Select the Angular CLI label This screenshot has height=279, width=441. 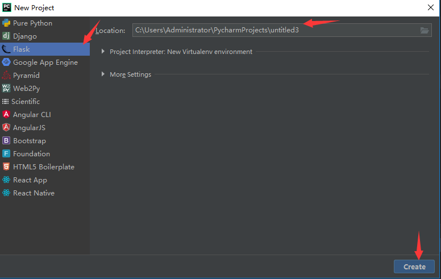point(32,114)
